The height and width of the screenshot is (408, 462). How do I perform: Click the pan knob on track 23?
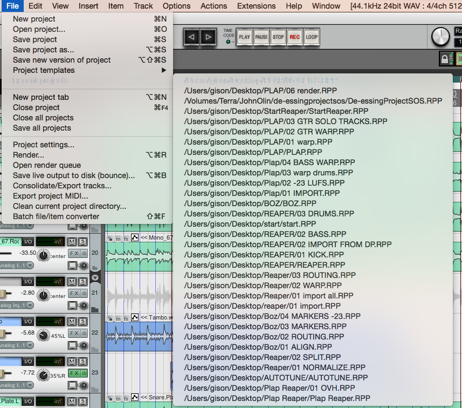(43, 375)
